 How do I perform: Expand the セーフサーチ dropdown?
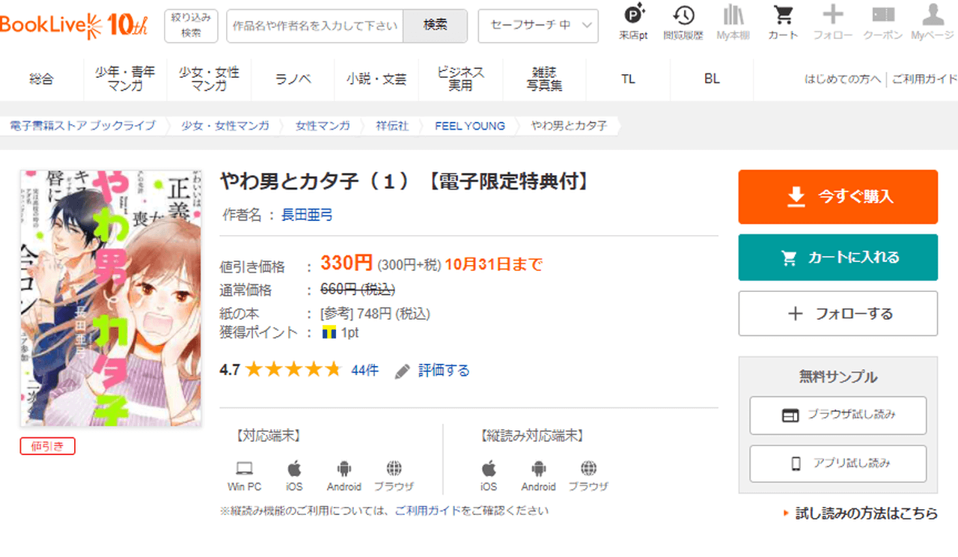[x=537, y=25]
